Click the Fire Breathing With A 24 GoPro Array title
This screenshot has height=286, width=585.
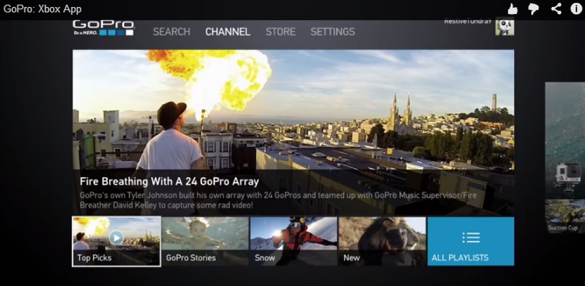(170, 181)
